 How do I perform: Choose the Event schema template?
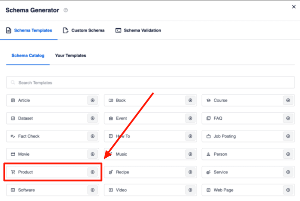(x=150, y=118)
